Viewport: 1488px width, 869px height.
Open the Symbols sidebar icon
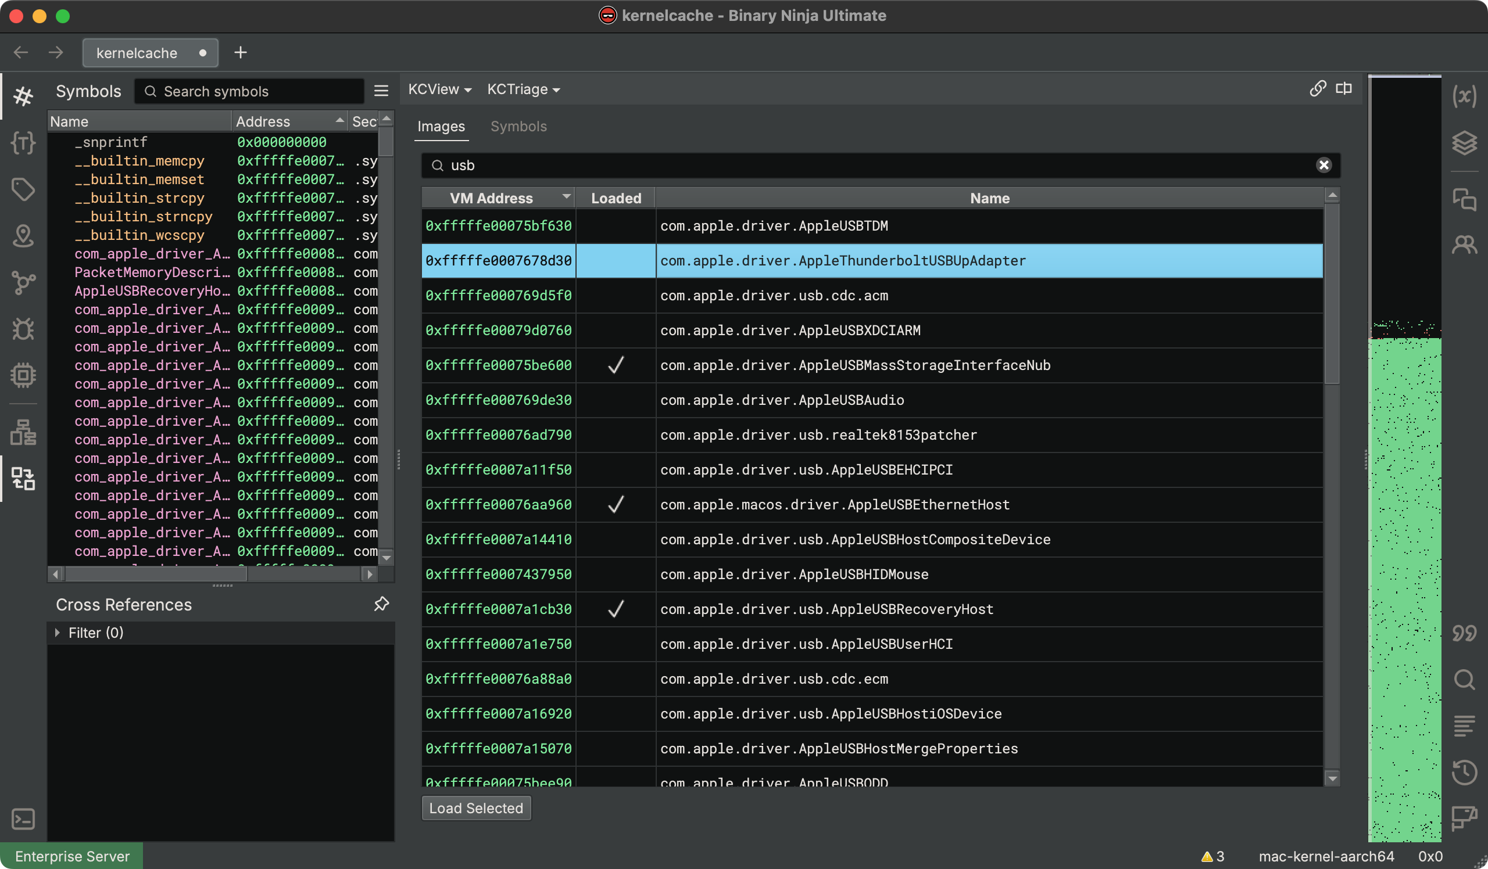pos(23,96)
